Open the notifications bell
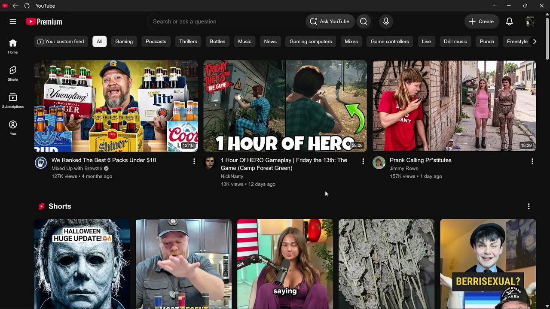This screenshot has width=550, height=309. click(509, 21)
